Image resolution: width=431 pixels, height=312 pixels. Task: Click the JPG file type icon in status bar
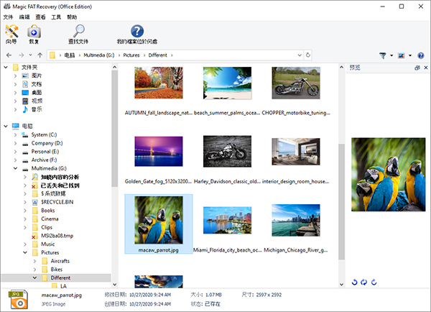coord(19,299)
